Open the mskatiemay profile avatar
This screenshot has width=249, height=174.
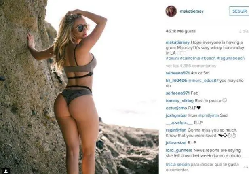[x=171, y=11]
